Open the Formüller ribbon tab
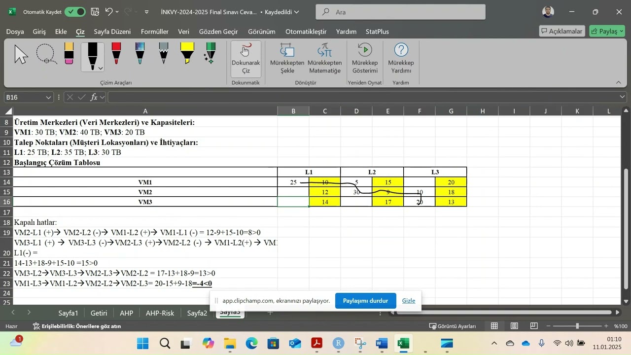631x355 pixels. click(155, 32)
